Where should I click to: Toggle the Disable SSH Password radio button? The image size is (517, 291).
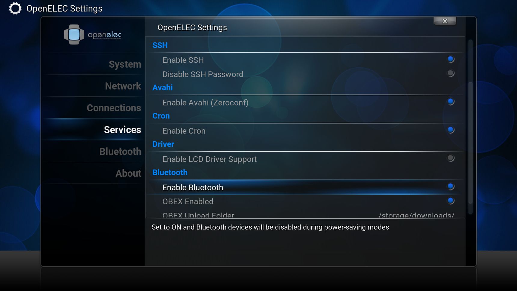(x=451, y=73)
